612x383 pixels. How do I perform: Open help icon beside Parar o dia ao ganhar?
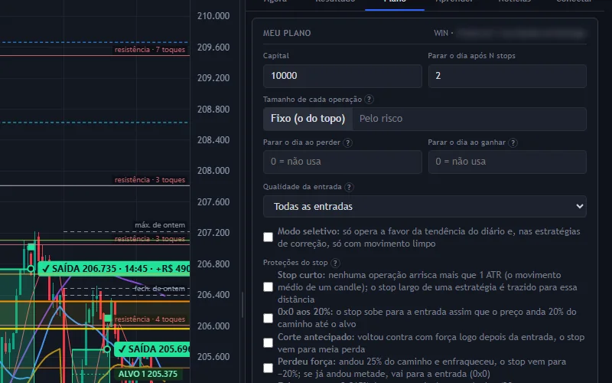[513, 142]
